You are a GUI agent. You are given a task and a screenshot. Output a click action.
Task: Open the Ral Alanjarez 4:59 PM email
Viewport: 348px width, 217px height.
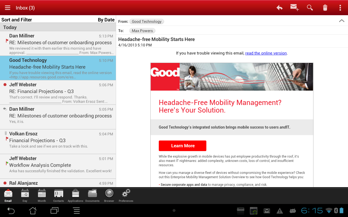coord(58,183)
